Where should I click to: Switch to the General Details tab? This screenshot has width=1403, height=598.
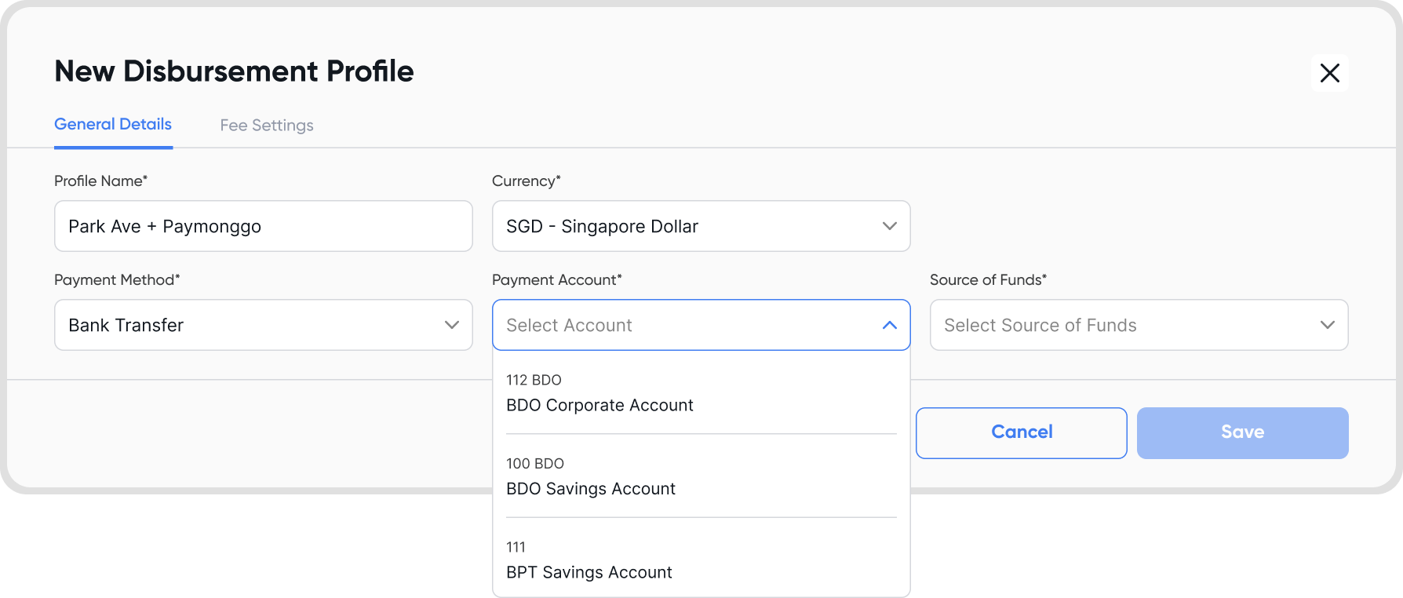[x=113, y=125]
